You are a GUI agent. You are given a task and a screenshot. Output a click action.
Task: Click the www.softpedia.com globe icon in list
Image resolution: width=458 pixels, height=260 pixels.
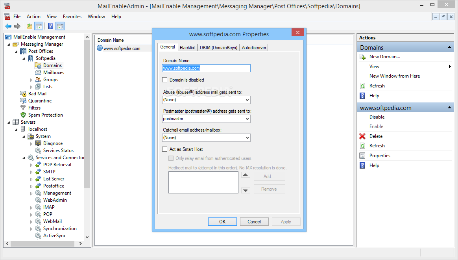(100, 48)
